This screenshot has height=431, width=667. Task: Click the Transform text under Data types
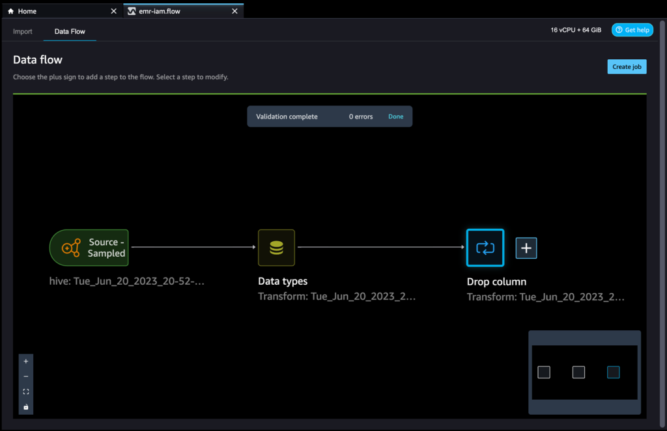[337, 296]
